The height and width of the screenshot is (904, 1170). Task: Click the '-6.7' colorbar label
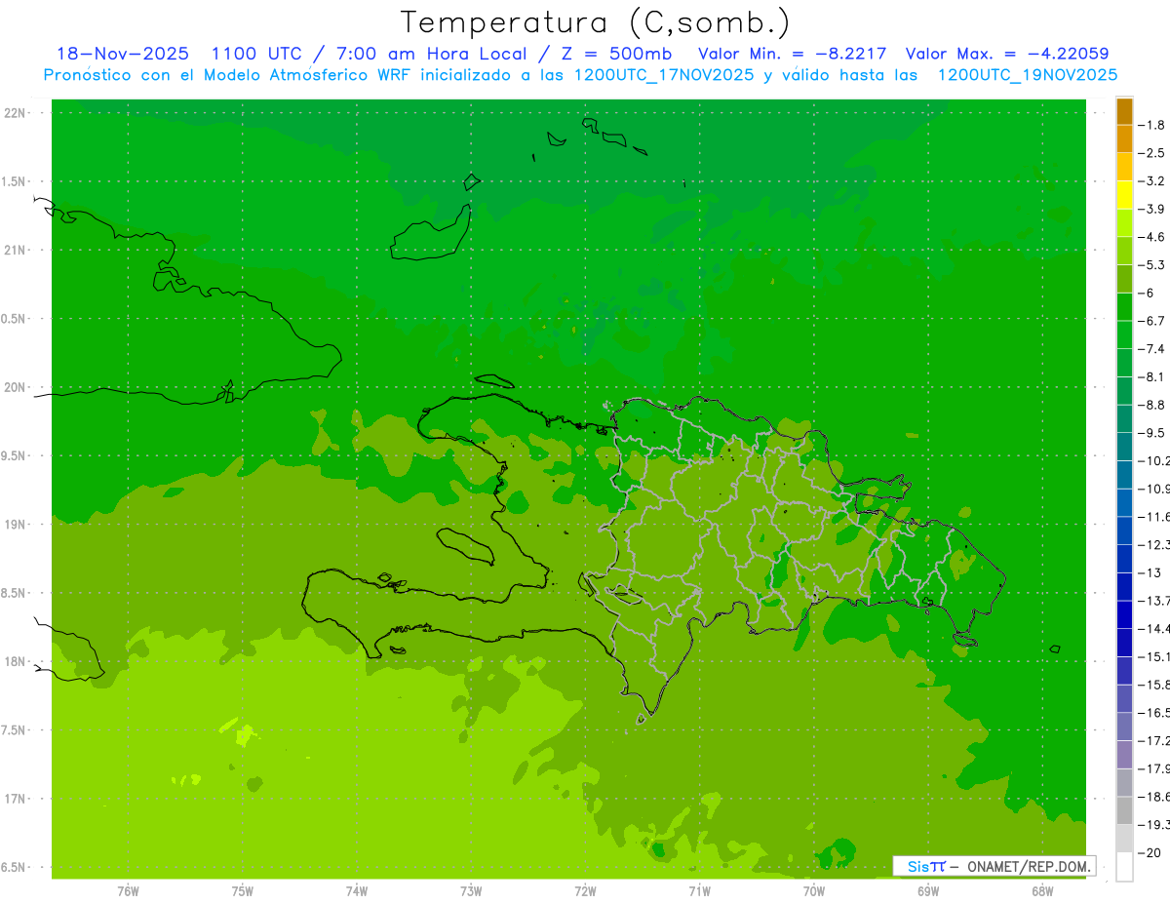pyautogui.click(x=1151, y=321)
